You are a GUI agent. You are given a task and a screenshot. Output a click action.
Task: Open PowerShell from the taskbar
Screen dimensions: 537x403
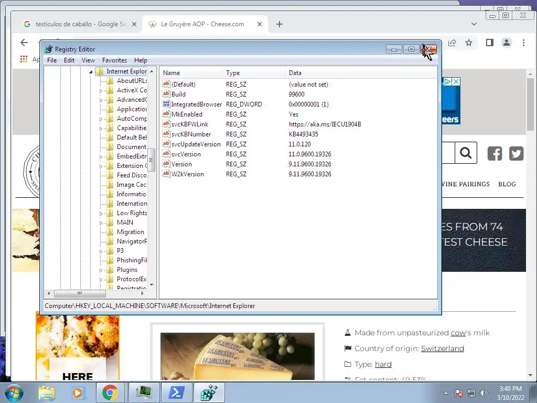tap(176, 393)
